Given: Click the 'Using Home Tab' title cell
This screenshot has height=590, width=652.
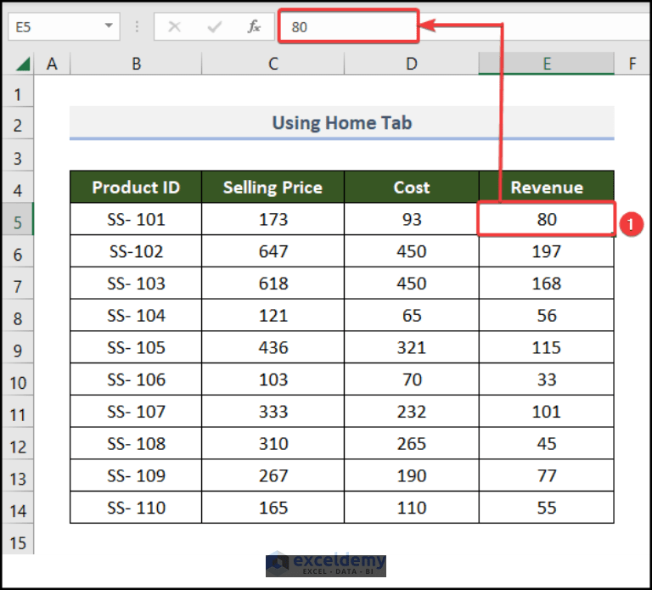Looking at the screenshot, I should tap(342, 122).
